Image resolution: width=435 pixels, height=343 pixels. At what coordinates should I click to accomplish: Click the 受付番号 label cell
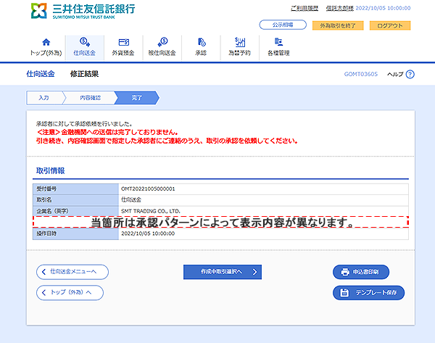click(75, 189)
